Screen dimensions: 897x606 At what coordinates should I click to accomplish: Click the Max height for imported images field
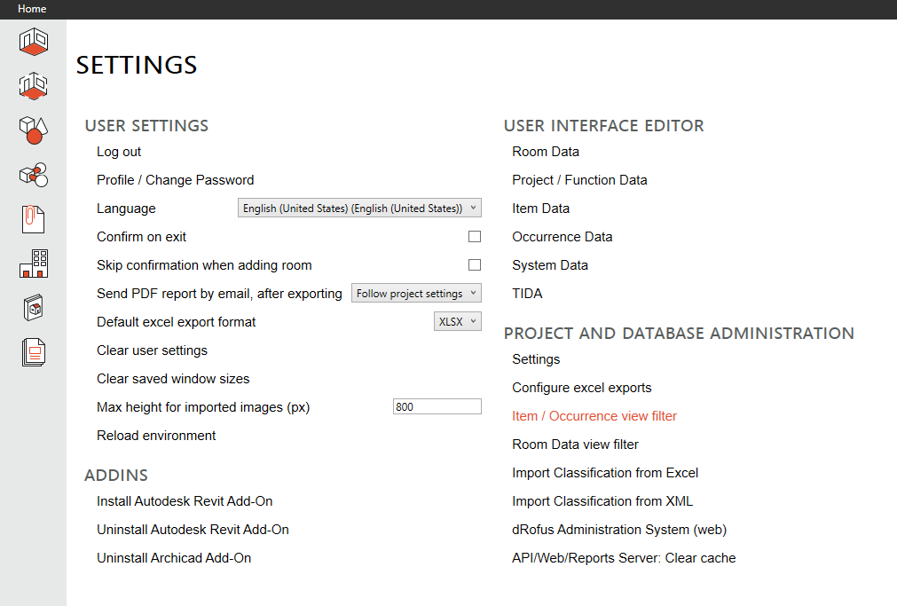[437, 407]
